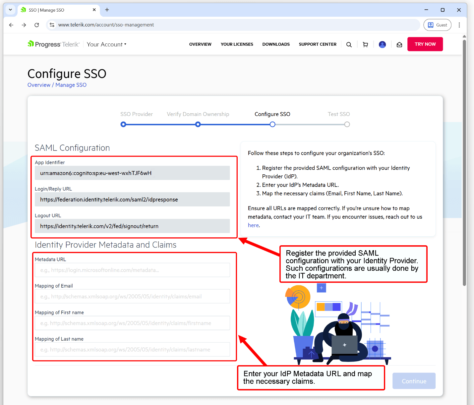Viewport: 474px width, 405px height.
Task: Open site information icon in address bar
Action: (x=52, y=25)
